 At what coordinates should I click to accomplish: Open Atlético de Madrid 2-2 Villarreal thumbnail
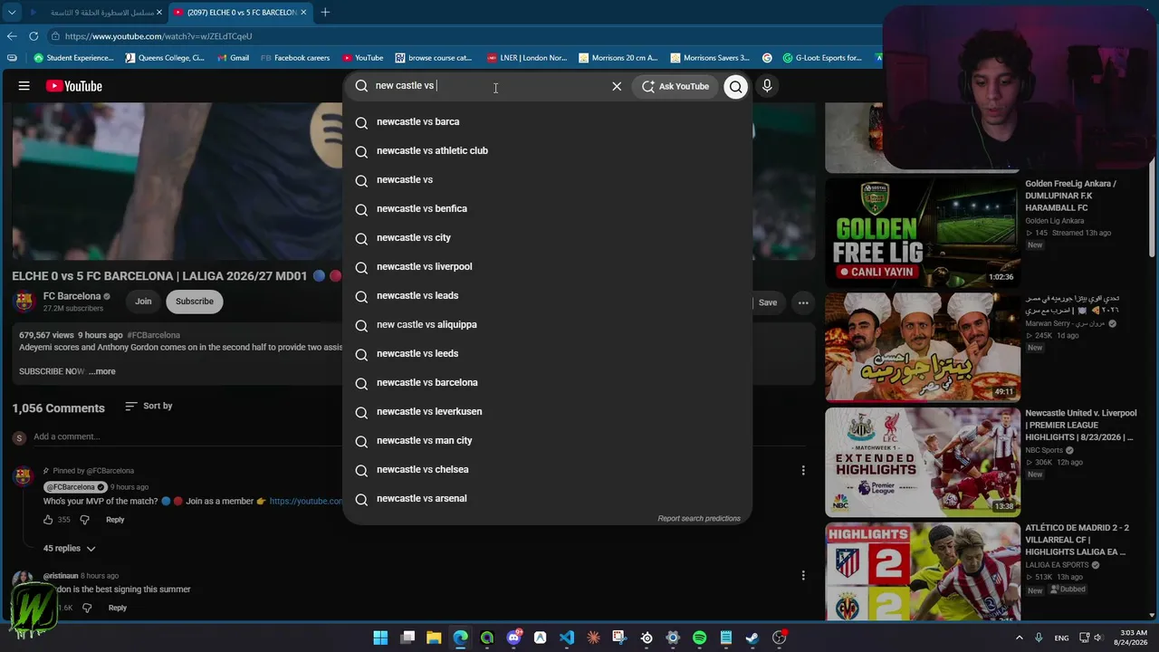click(x=922, y=571)
